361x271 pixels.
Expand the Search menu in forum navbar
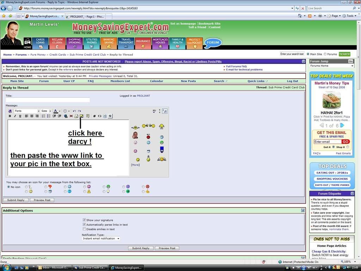pyautogui.click(x=220, y=81)
